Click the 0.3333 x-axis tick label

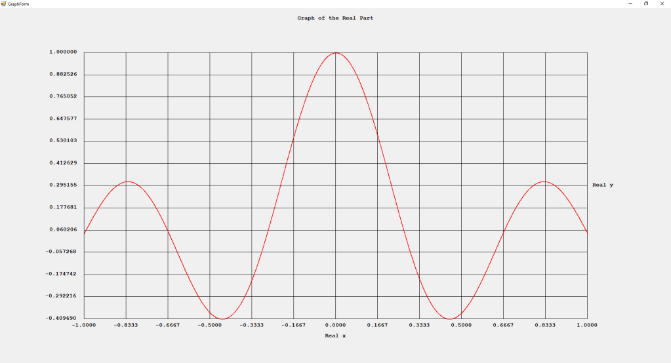pos(419,325)
